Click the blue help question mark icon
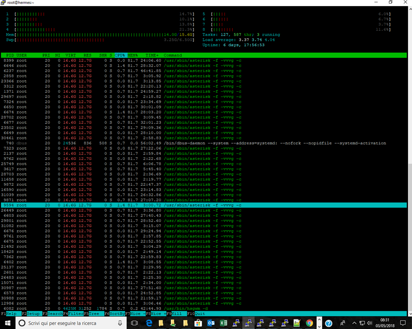 (x=329, y=323)
